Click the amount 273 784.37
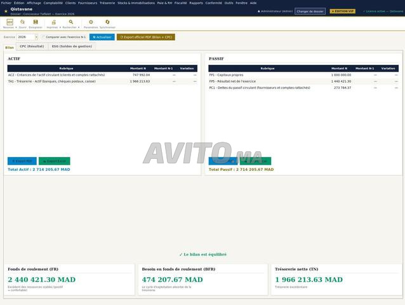The width and height of the screenshot is (405, 305). pos(343,88)
